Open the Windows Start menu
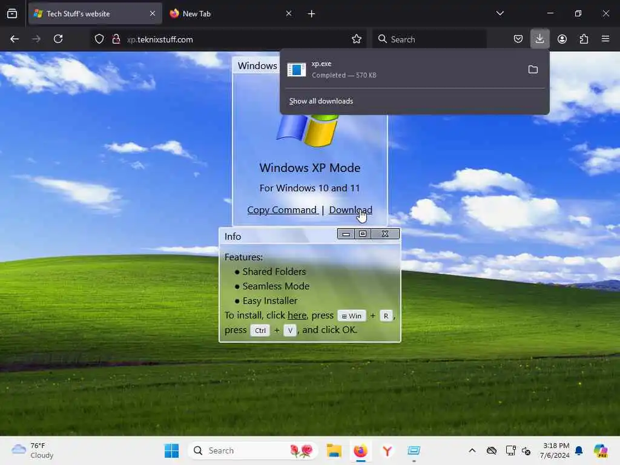The image size is (620, 465). pos(171,450)
